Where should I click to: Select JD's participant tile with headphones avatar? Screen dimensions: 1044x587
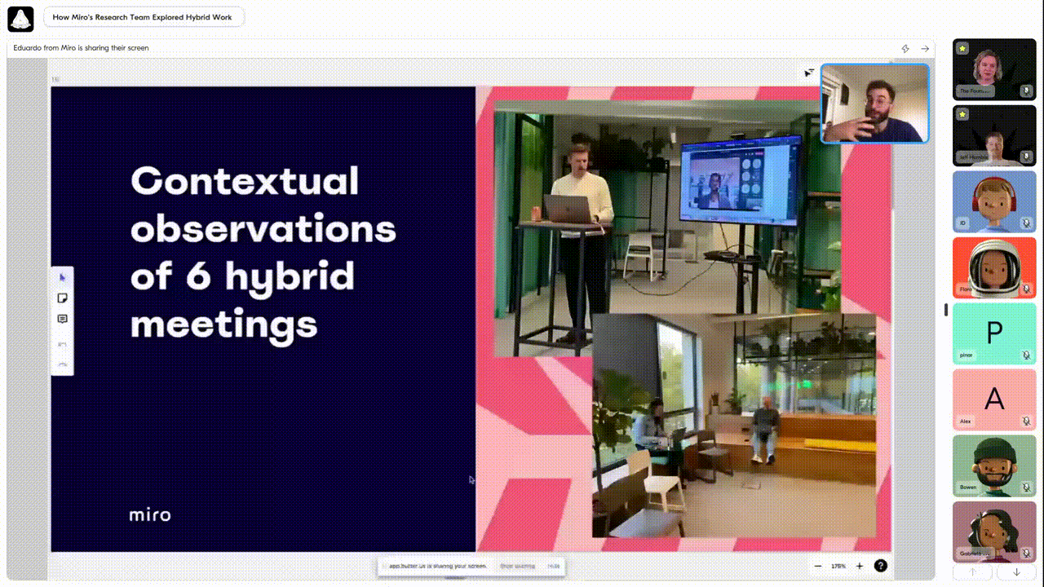(x=994, y=201)
